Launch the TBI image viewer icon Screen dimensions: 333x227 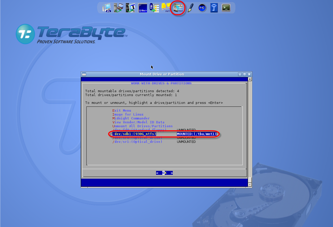pos(154,8)
